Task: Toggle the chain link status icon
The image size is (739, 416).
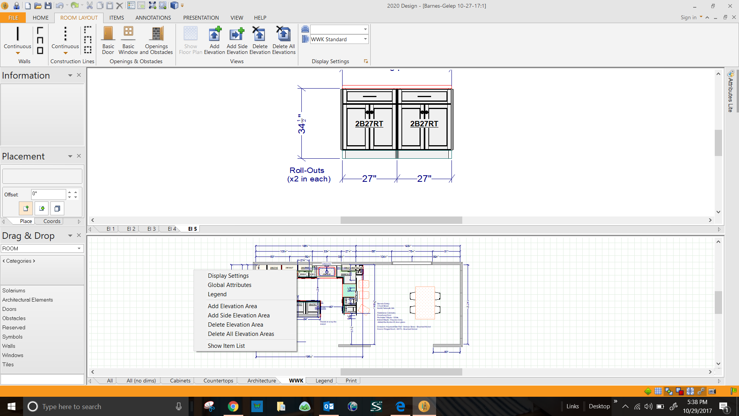Action: coord(701,391)
